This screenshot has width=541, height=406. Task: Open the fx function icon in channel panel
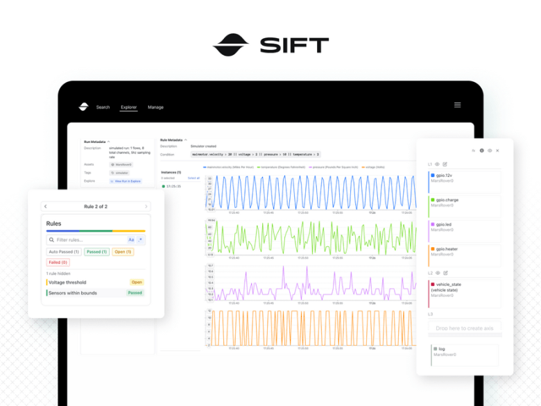[473, 151]
